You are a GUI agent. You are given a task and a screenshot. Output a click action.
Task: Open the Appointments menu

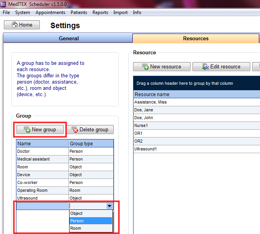point(50,13)
